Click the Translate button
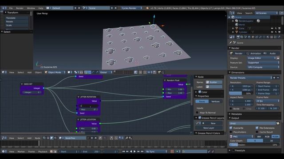Viewport: 284px width, 159px height. click(16, 18)
